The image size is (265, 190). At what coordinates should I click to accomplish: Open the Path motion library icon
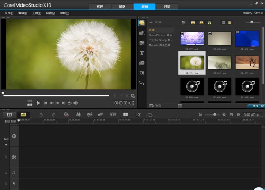(x=142, y=83)
